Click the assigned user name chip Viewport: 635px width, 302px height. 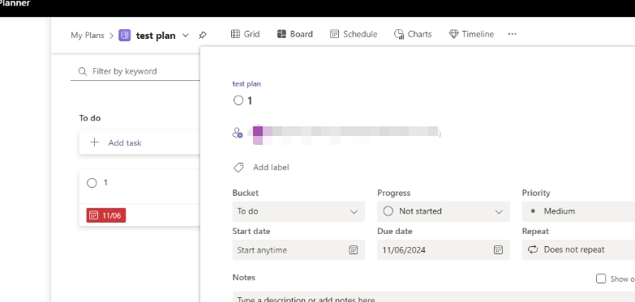pyautogui.click(x=344, y=133)
